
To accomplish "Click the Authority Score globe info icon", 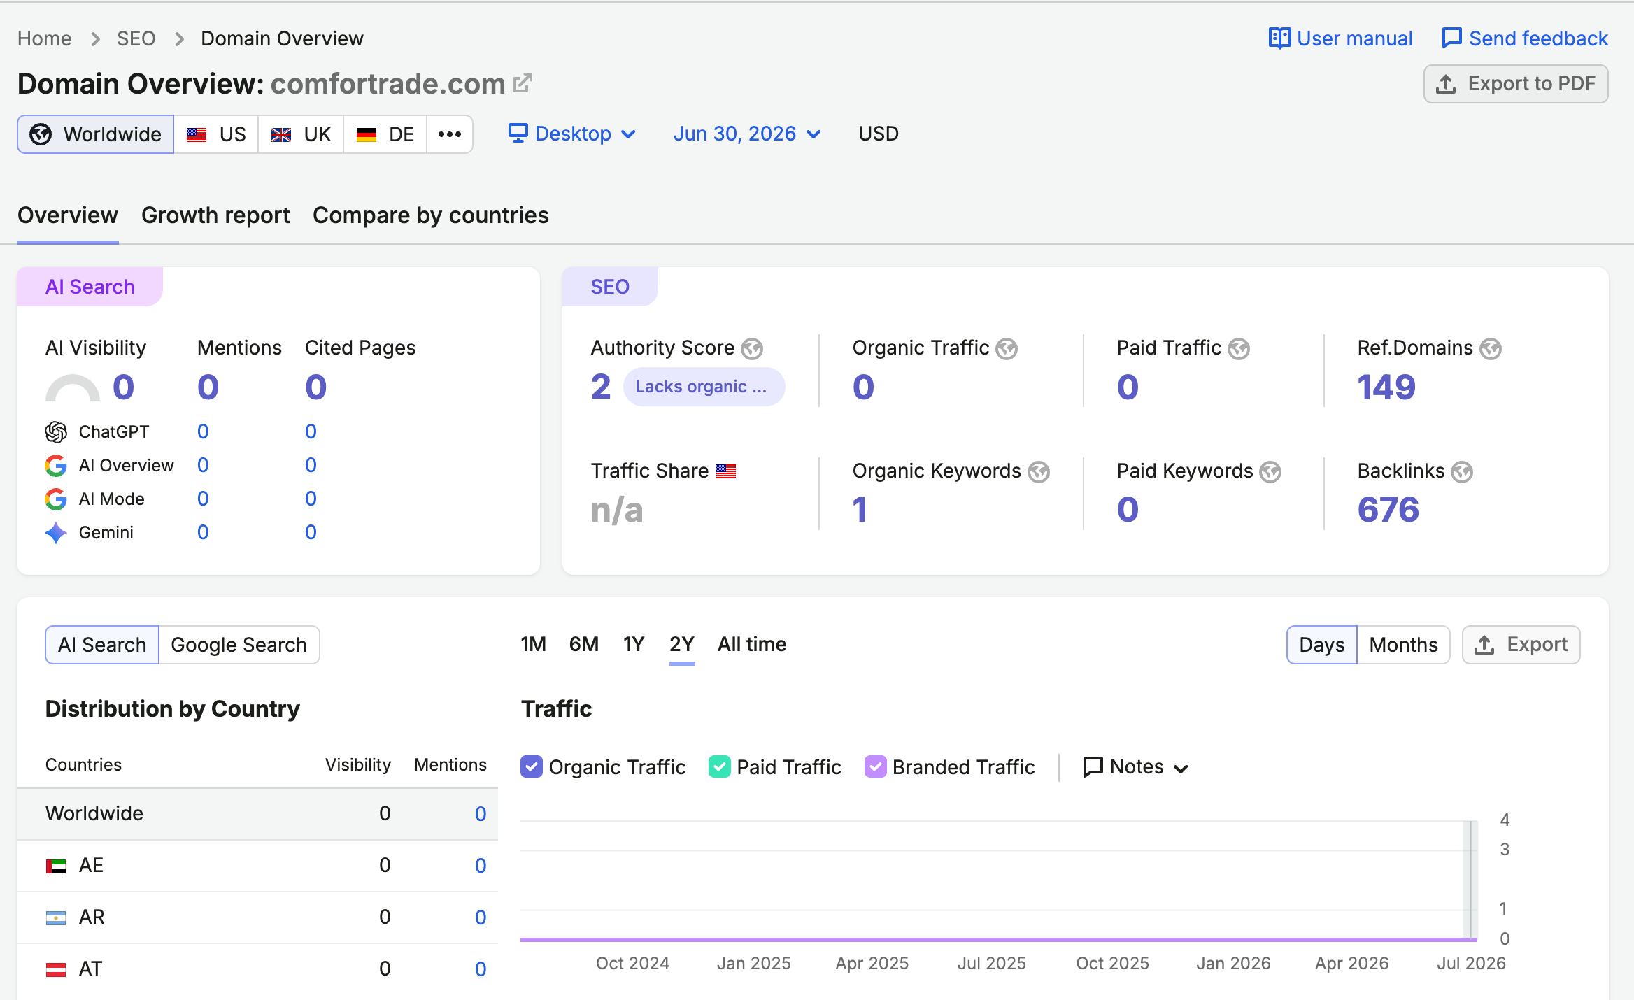I will (752, 348).
